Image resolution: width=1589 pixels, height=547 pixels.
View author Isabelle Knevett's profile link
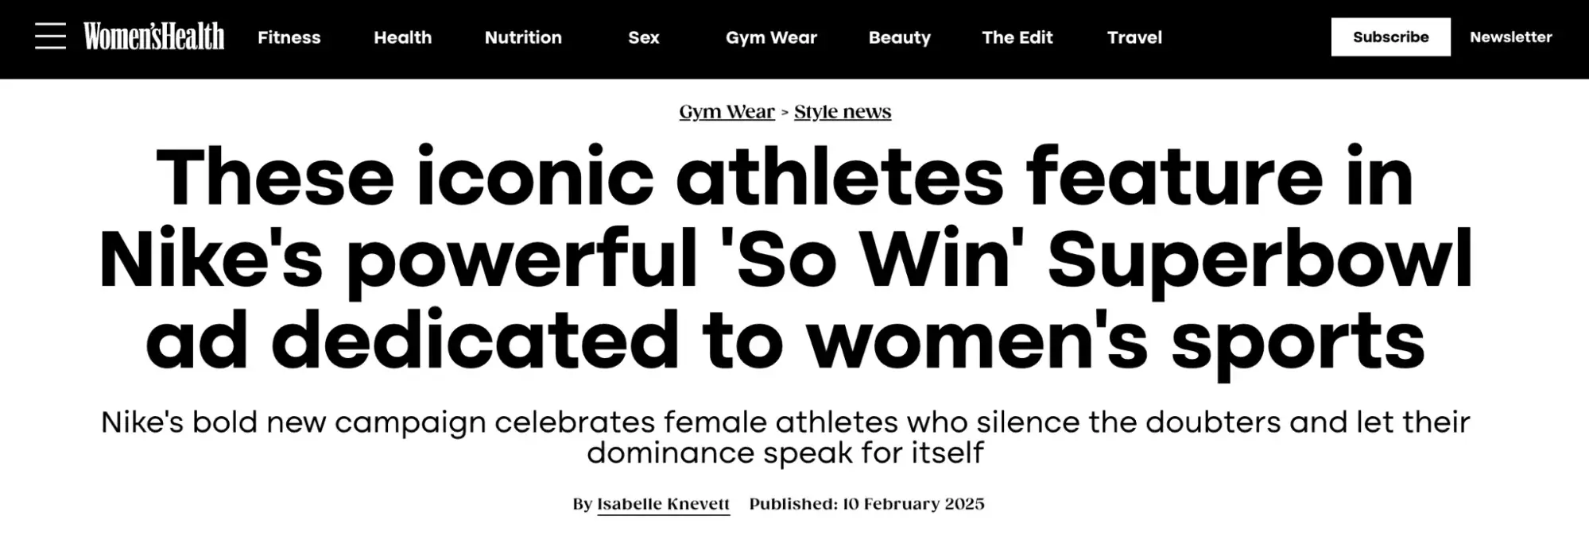663,504
